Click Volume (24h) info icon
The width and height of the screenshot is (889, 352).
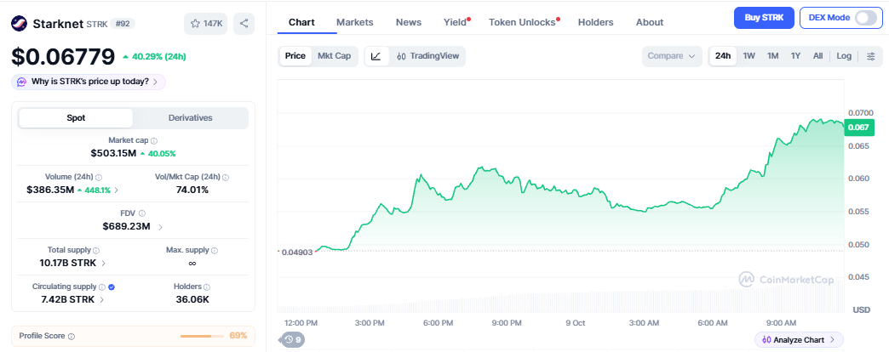(x=99, y=177)
